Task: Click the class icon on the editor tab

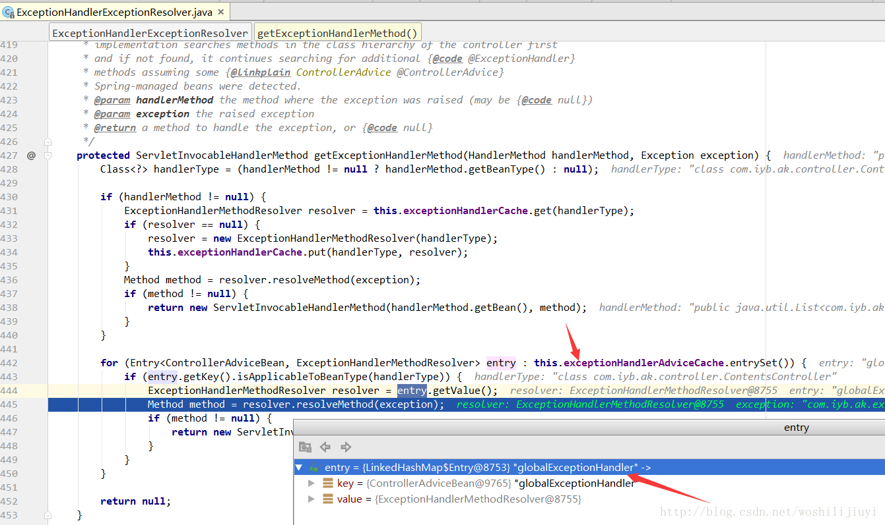Action: pos(8,12)
